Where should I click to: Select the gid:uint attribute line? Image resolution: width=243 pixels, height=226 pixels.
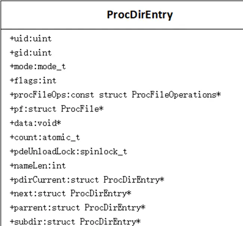[x=31, y=53]
